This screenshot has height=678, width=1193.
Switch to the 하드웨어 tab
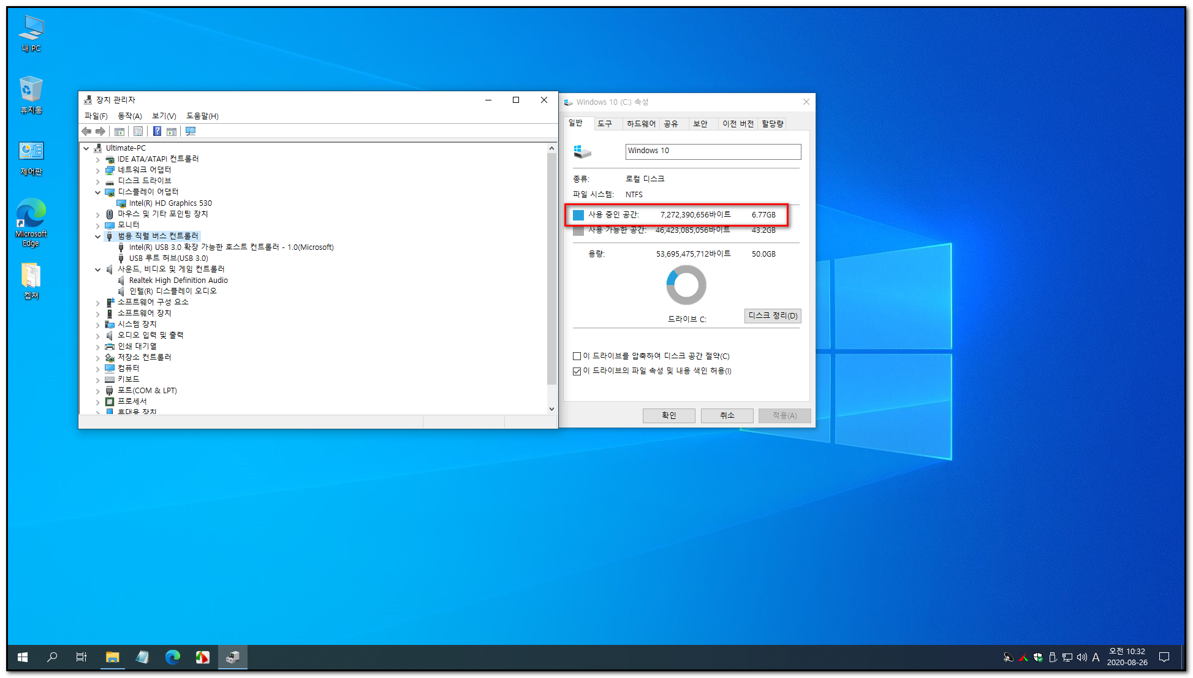click(x=641, y=124)
